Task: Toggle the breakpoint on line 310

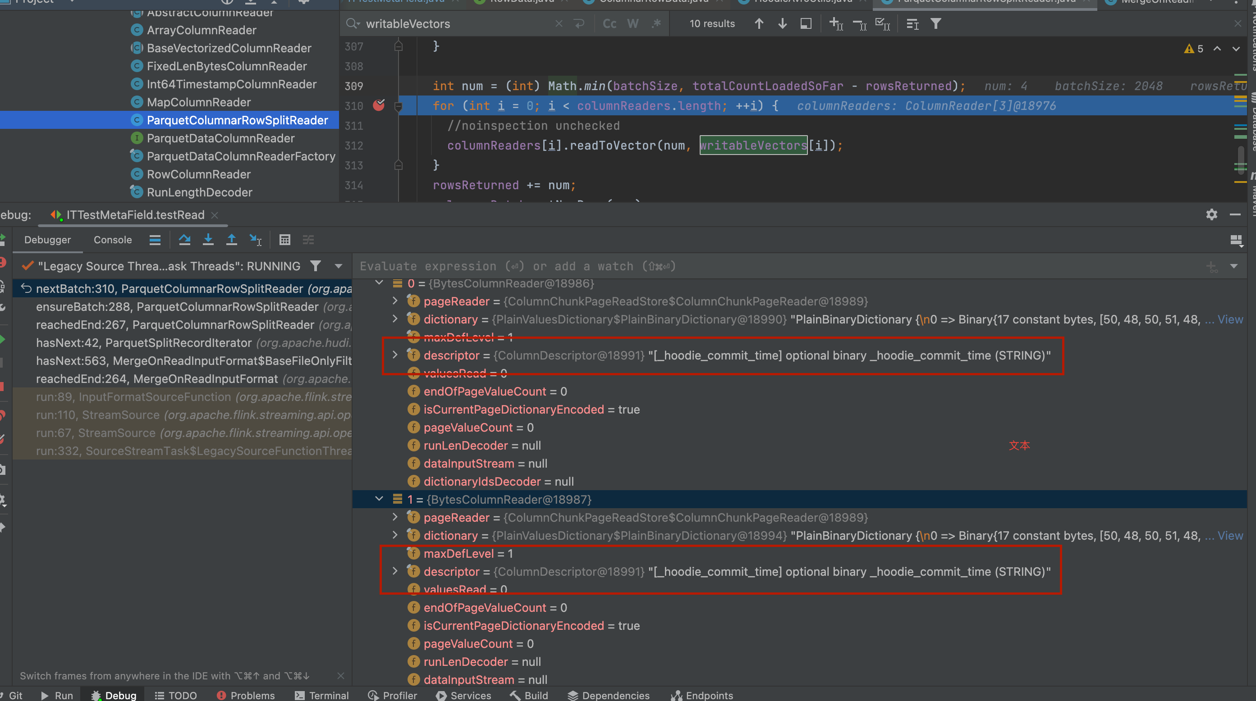Action: click(x=379, y=105)
